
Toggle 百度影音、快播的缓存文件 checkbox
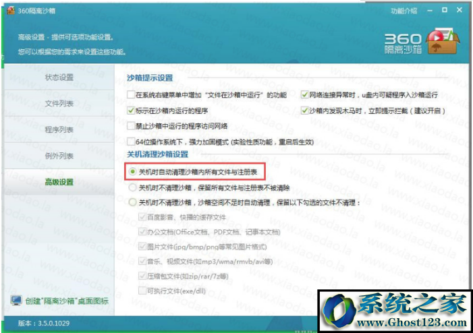(x=142, y=216)
